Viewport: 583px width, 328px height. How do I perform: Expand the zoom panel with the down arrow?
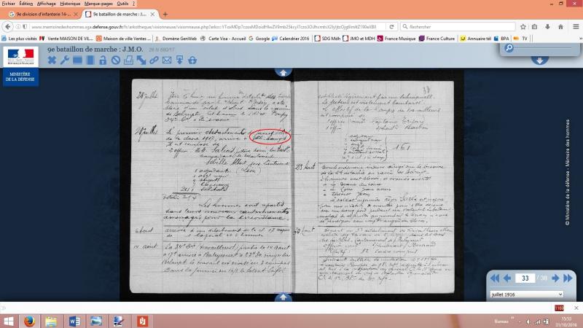(x=539, y=60)
